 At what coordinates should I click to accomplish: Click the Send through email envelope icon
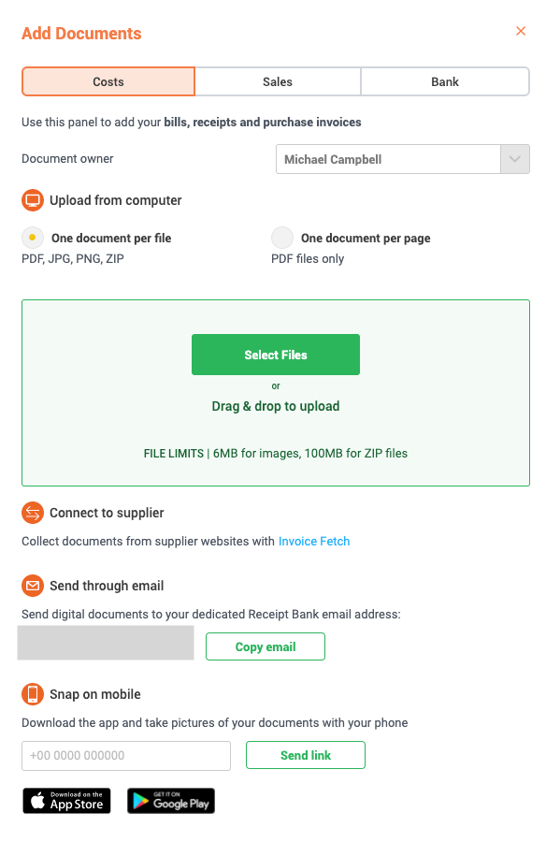(x=33, y=586)
